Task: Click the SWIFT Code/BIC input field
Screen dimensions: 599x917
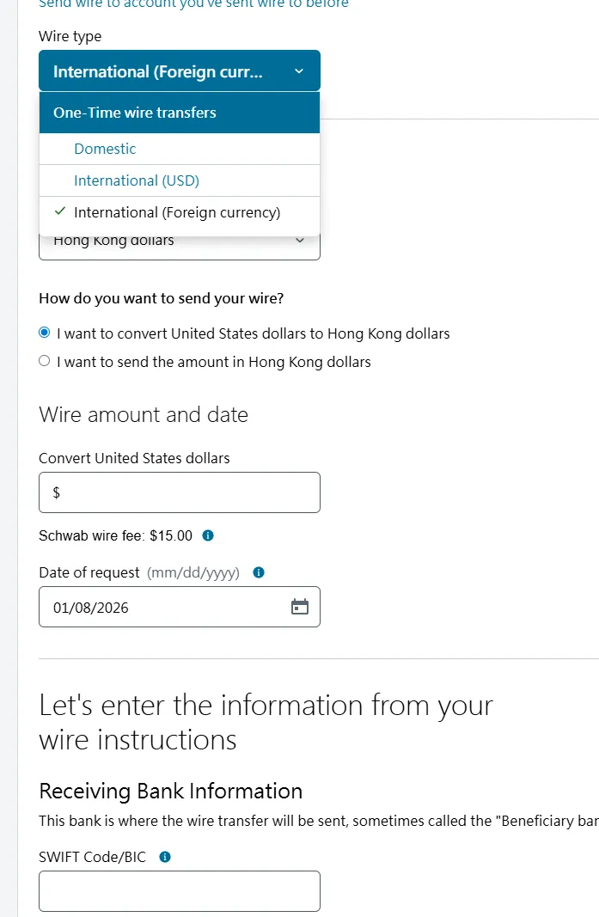Action: click(179, 891)
